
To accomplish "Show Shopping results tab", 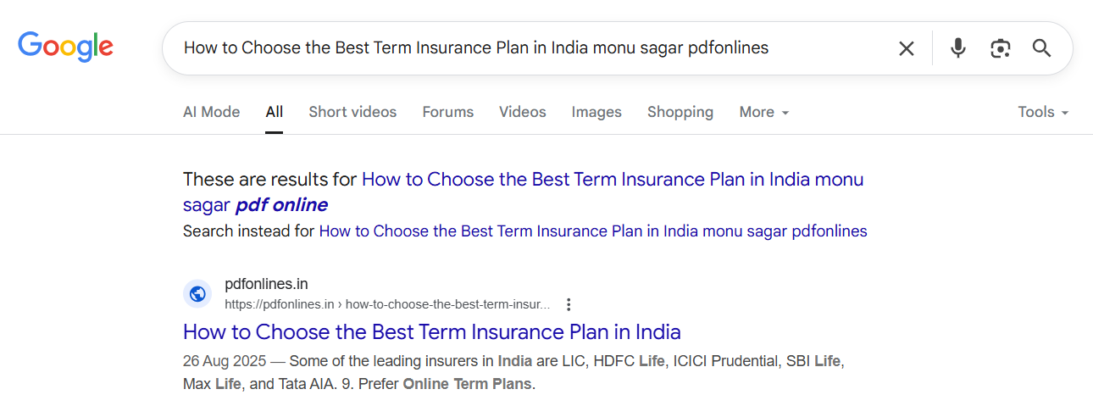I will click(680, 112).
